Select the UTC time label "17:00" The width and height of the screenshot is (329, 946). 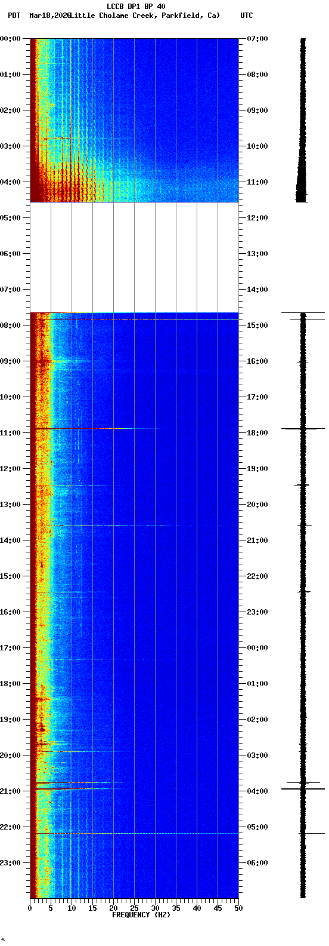(257, 397)
